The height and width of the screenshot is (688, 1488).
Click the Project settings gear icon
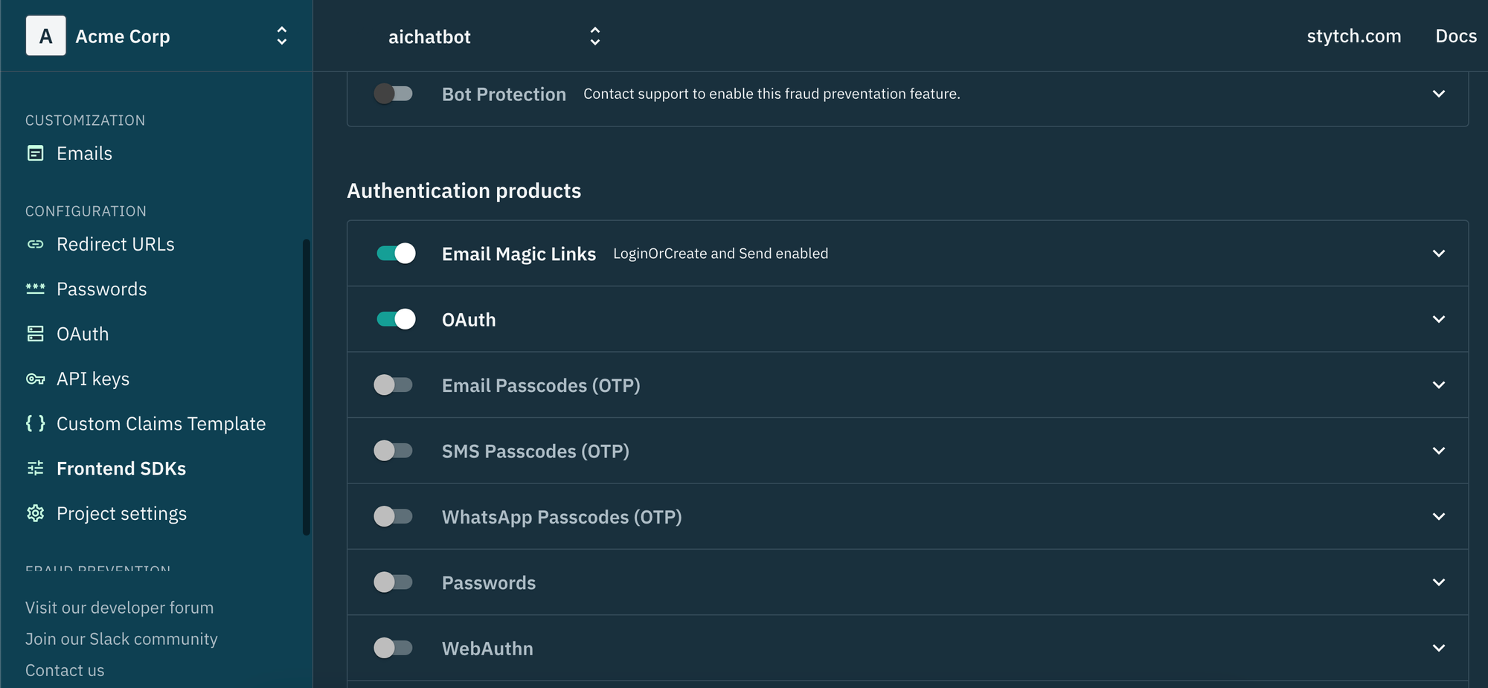pyautogui.click(x=35, y=513)
